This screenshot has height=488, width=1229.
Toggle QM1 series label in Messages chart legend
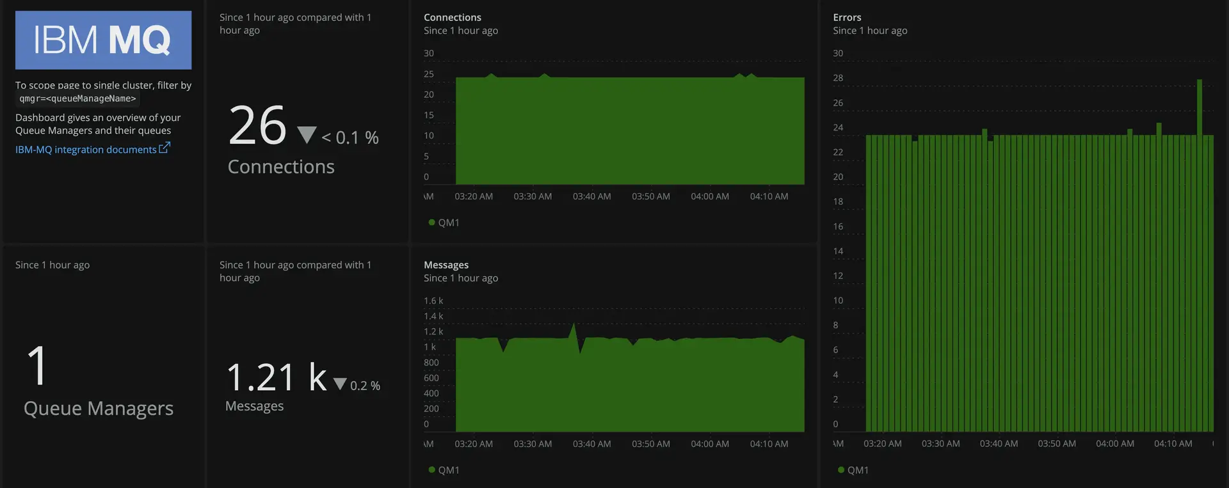click(x=448, y=470)
